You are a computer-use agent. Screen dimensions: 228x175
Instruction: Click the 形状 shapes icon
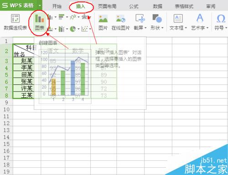(x=157, y=19)
